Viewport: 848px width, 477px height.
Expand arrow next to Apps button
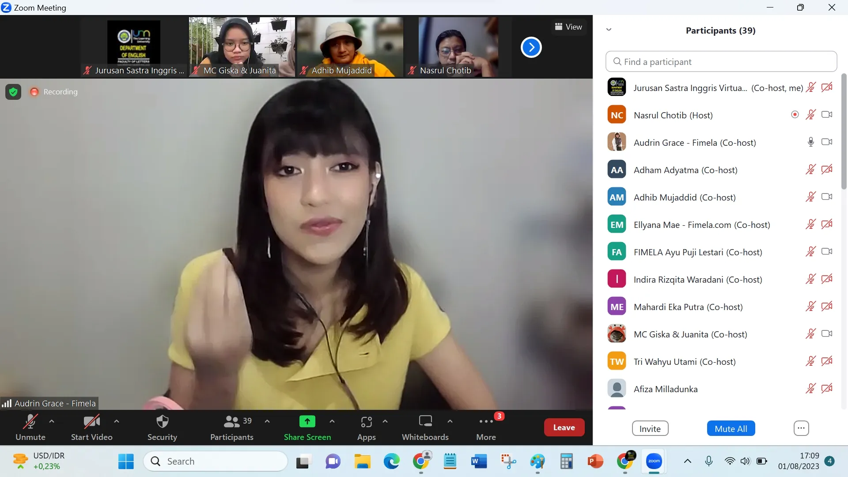(x=385, y=421)
